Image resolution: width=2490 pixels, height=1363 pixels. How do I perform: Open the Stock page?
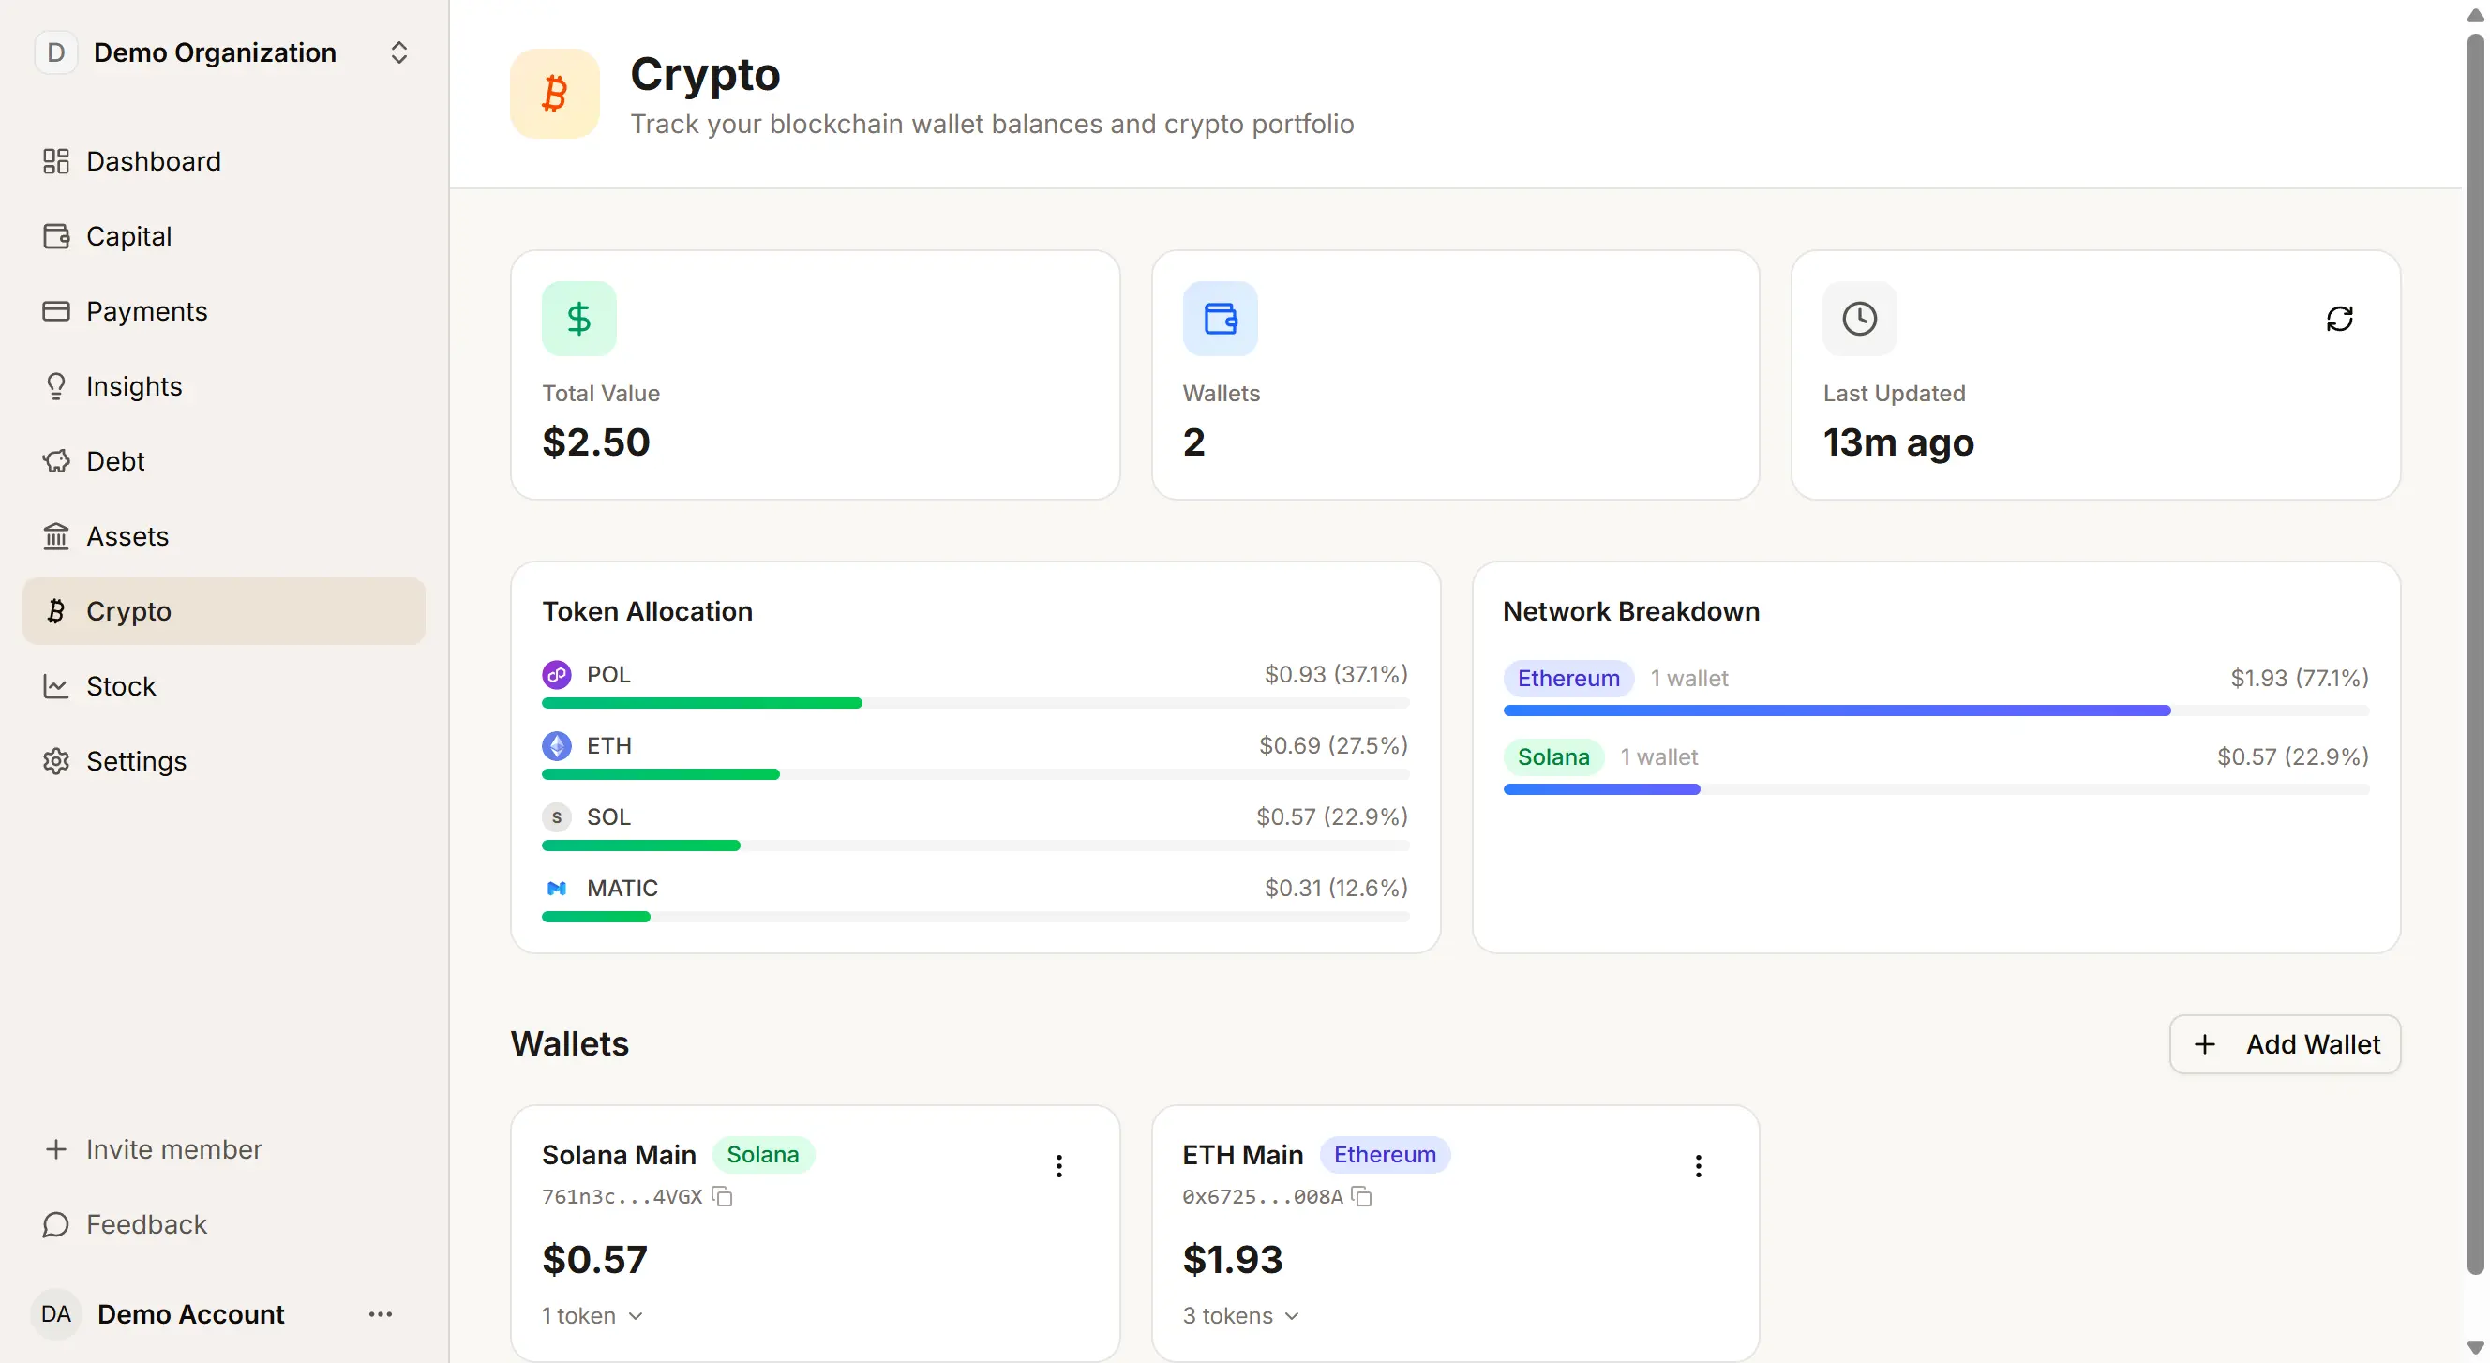224,686
